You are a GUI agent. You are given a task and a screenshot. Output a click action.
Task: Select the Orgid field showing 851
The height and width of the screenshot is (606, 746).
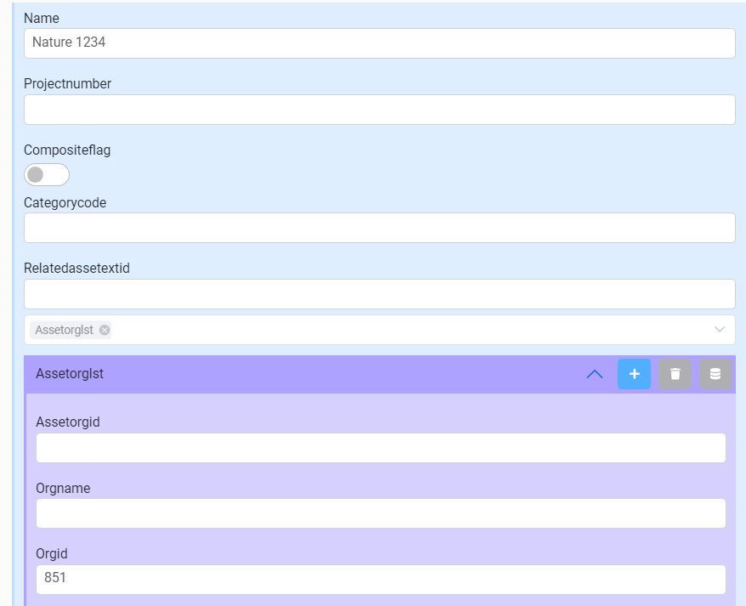380,579
